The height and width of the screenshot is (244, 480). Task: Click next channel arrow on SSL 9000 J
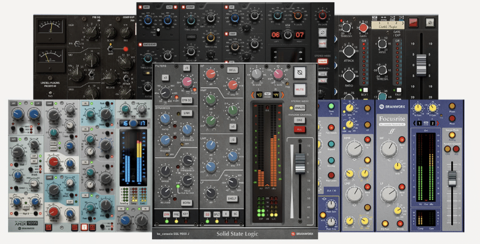tap(282, 95)
